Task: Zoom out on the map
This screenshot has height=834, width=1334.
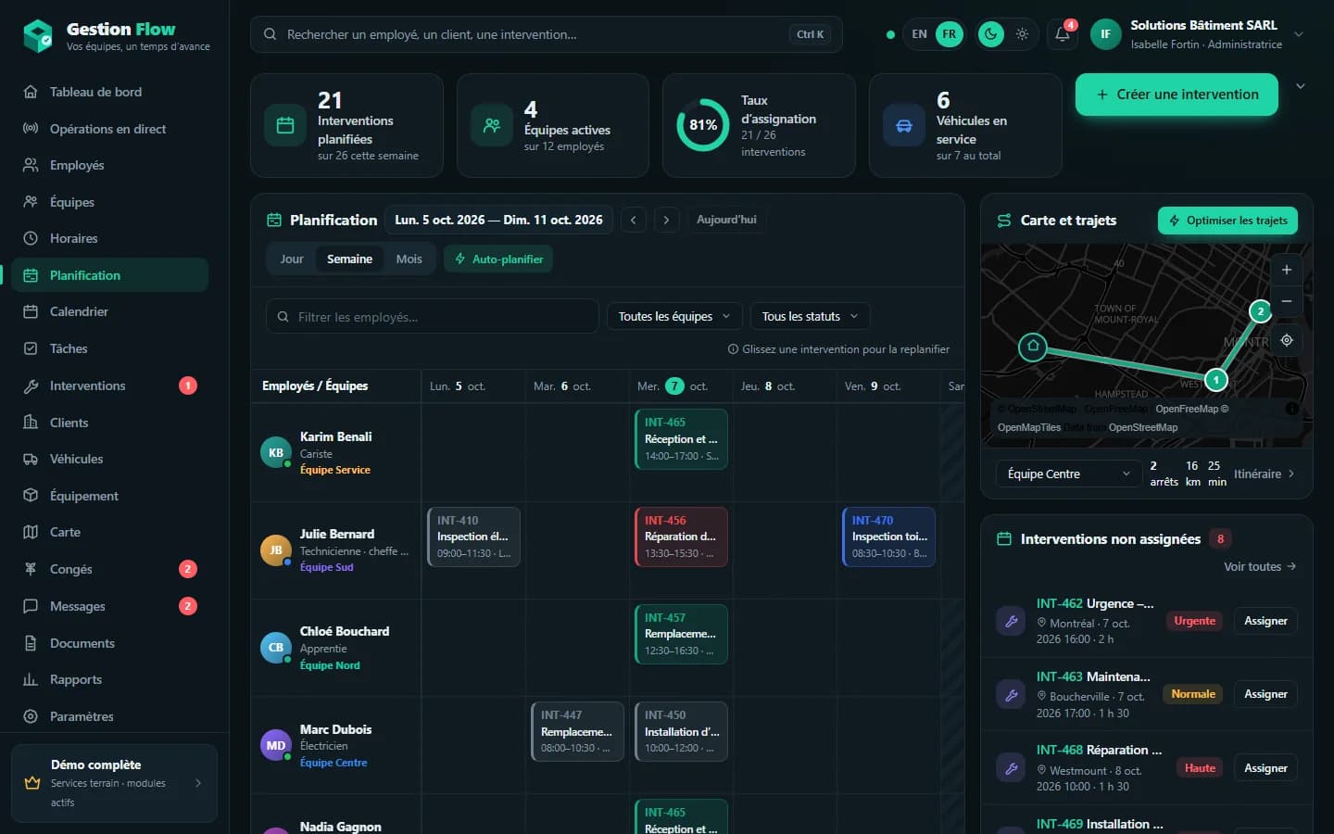Action: coord(1286,301)
